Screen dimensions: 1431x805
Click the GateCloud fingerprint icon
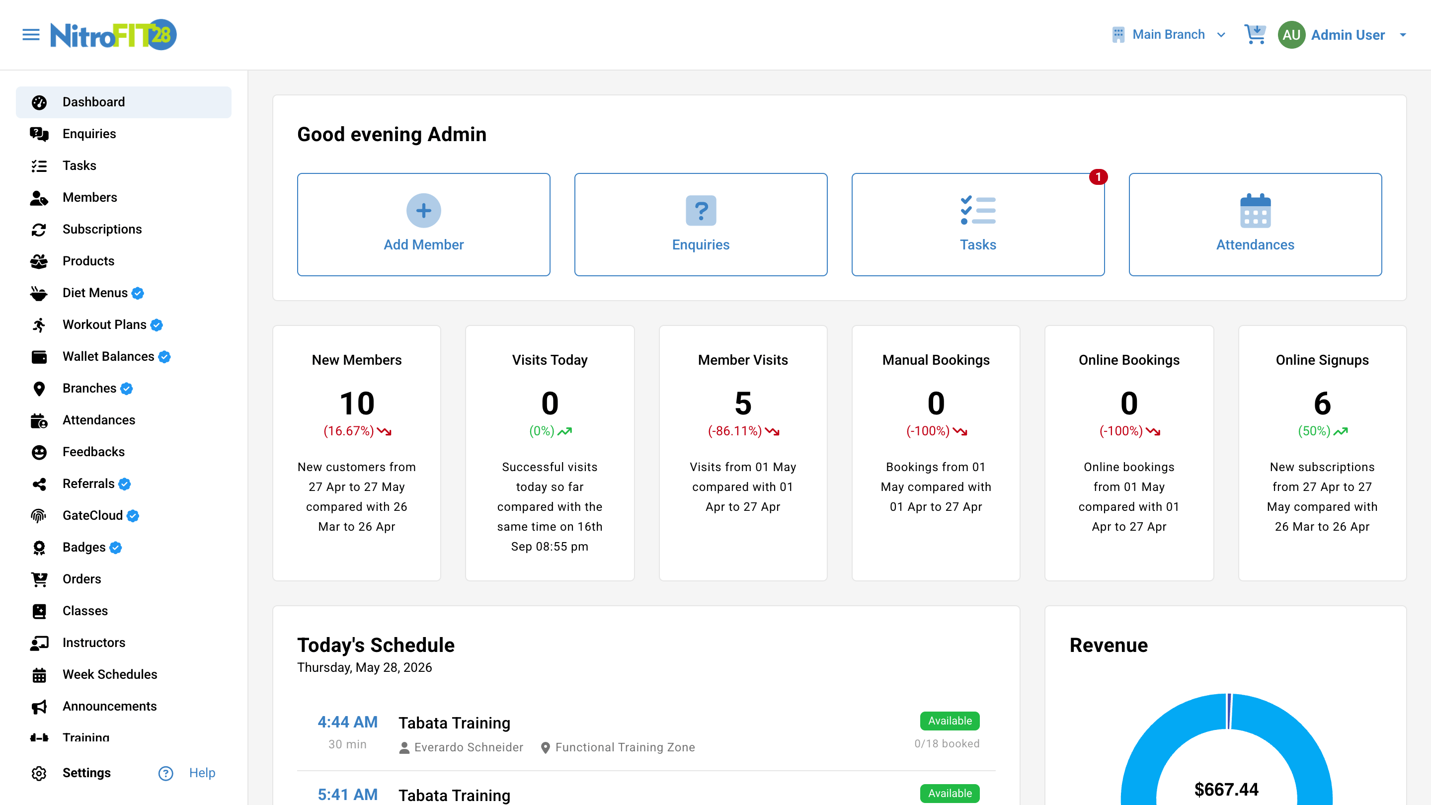(39, 516)
